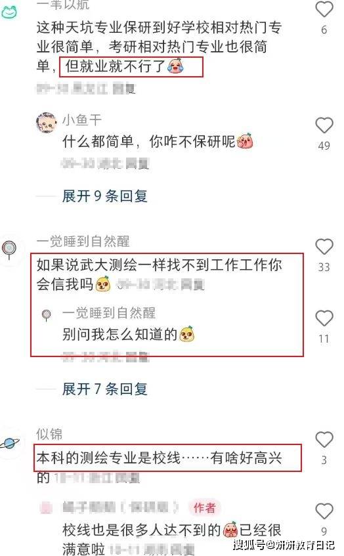
Task: Tap the 作者 badge
Action: pos(204,508)
